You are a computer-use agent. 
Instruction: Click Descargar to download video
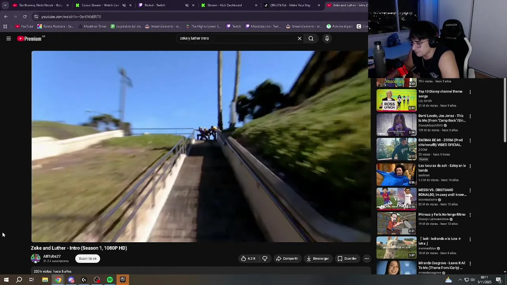click(x=318, y=258)
